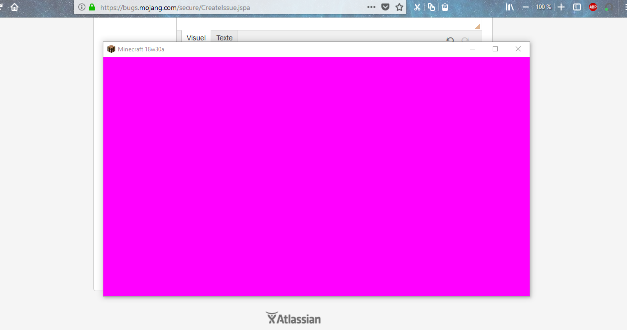The width and height of the screenshot is (627, 330).
Task: Toggle the Firefox sidebar icon
Action: tap(577, 7)
